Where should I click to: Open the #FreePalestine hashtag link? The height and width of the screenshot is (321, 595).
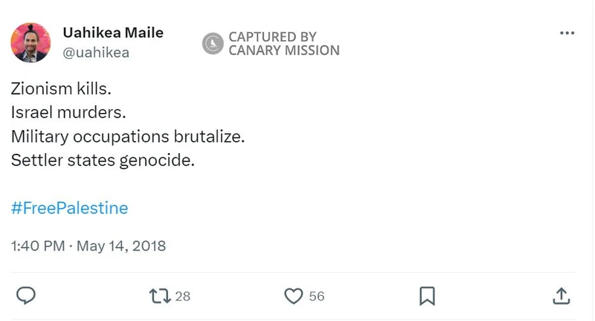[x=70, y=208]
